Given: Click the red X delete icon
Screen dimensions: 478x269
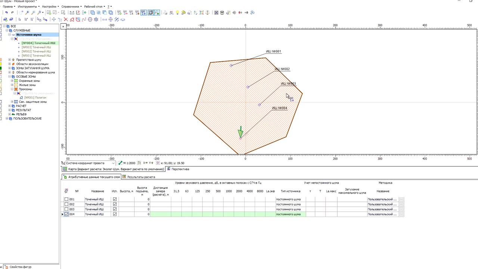Looking at the screenshot, I should point(66,19).
